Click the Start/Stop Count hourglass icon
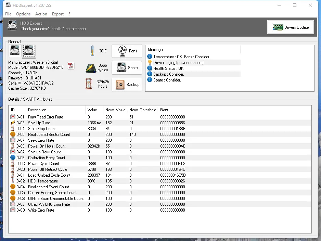Viewport: 321px width, 241px height. coord(12,128)
